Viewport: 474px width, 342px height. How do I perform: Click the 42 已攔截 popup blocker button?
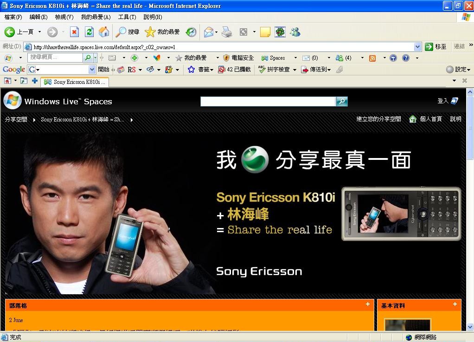pos(235,70)
